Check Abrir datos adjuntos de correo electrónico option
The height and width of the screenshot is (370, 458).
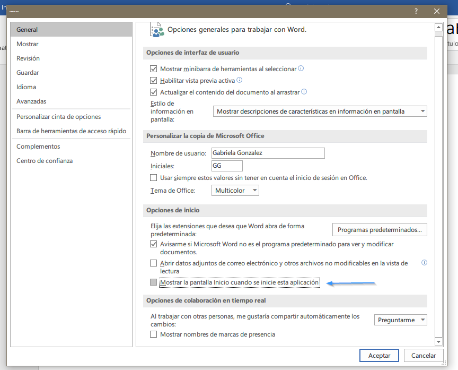tap(153, 263)
